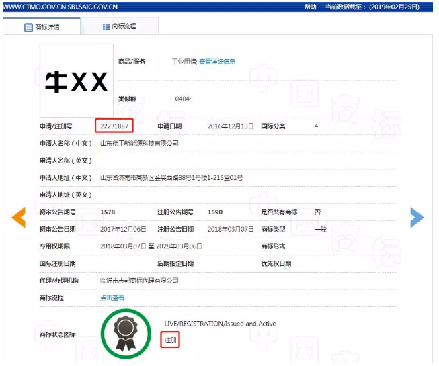Click the 类似群 label

(x=127, y=99)
